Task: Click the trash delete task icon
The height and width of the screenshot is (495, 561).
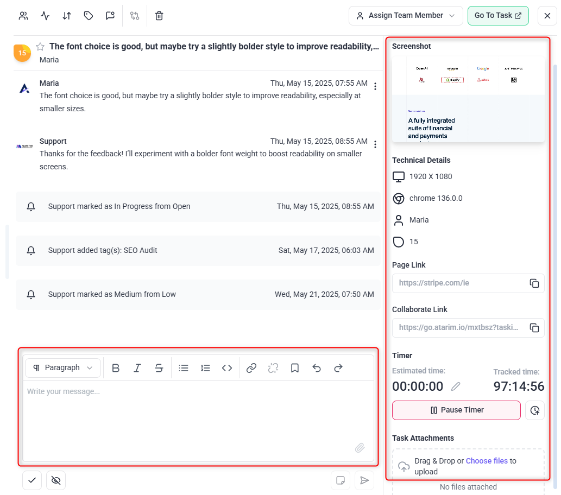Action: tap(159, 16)
